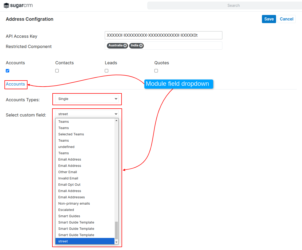Select 'Email Opt Out' option
Screen dimensions: 302x250
point(69,185)
